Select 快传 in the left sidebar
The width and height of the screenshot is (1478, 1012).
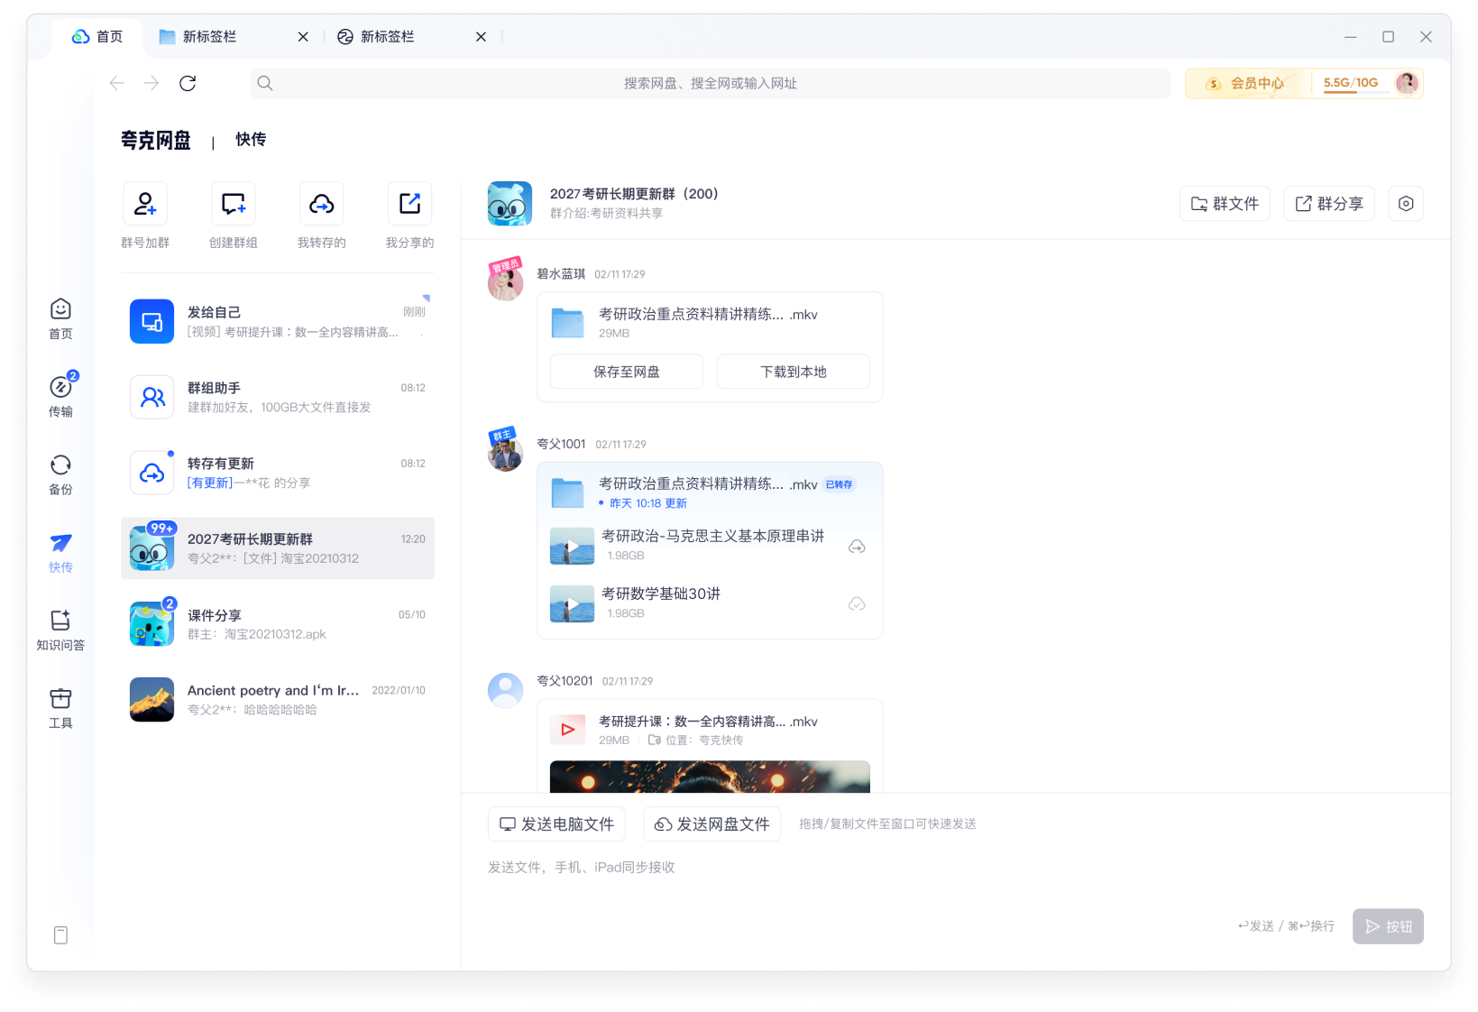point(60,553)
